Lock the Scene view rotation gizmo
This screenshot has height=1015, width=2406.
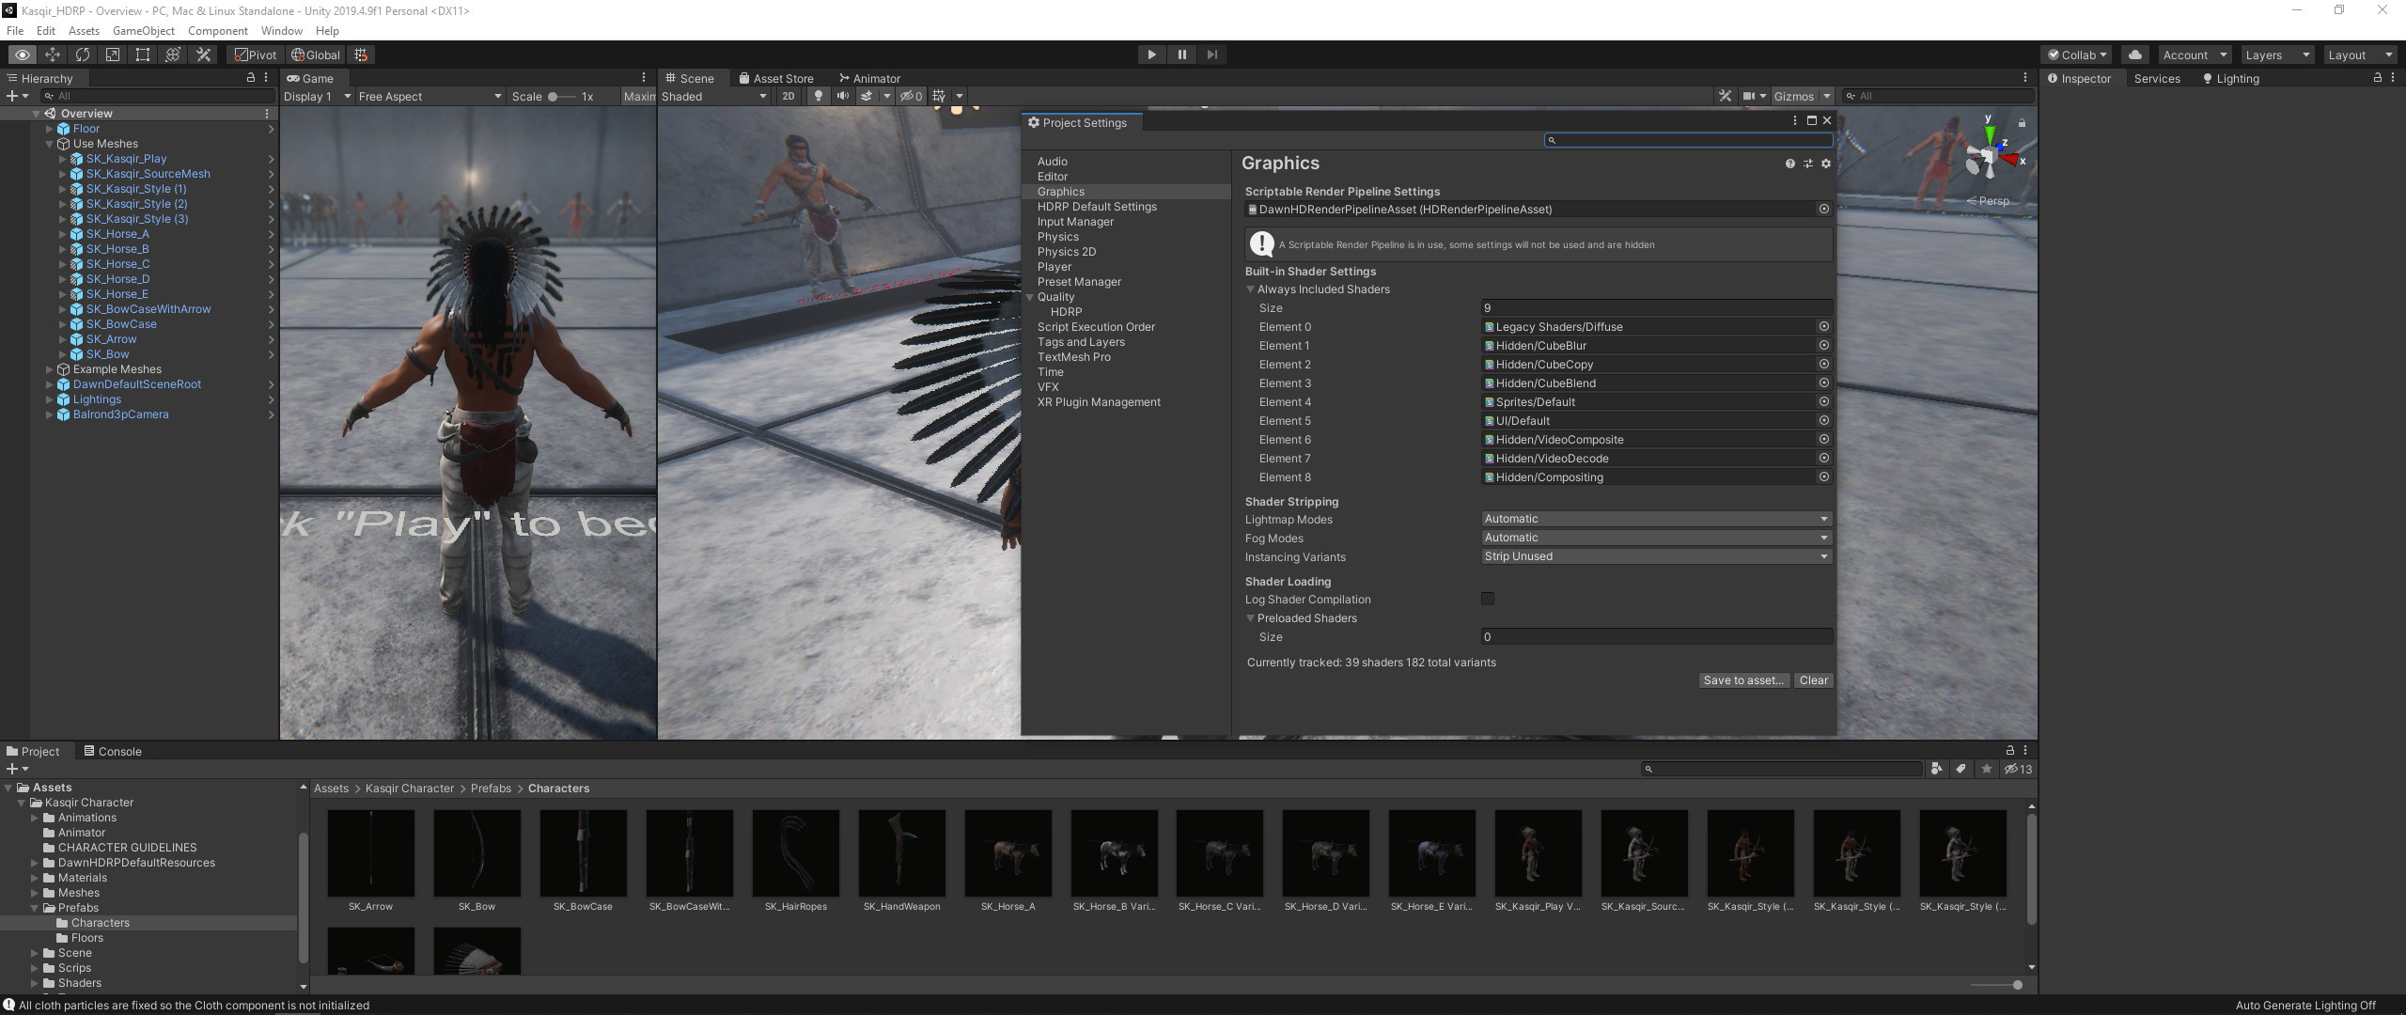pyautogui.click(x=2022, y=122)
